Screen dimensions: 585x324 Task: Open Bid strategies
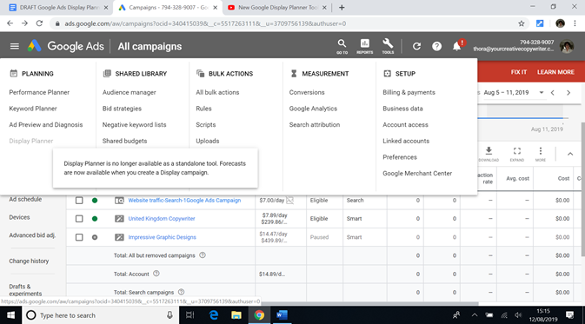pyautogui.click(x=122, y=109)
